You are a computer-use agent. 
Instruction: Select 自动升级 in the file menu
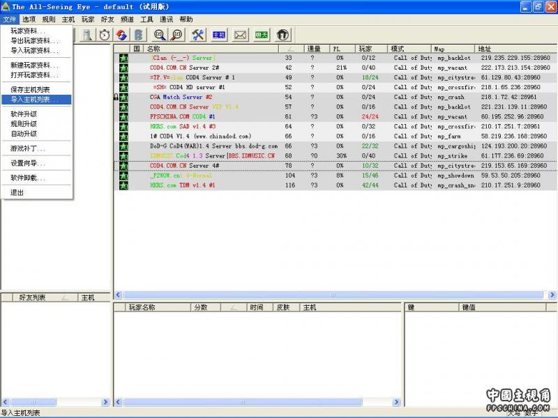pos(37,134)
